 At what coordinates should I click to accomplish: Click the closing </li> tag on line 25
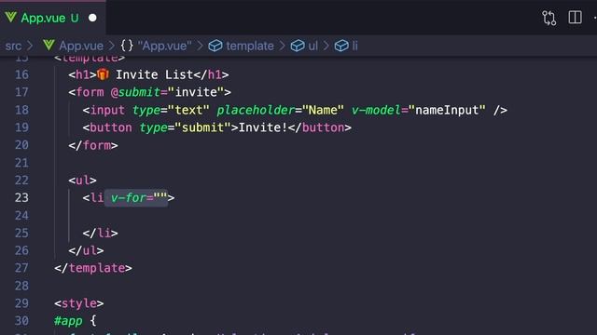[x=101, y=233]
